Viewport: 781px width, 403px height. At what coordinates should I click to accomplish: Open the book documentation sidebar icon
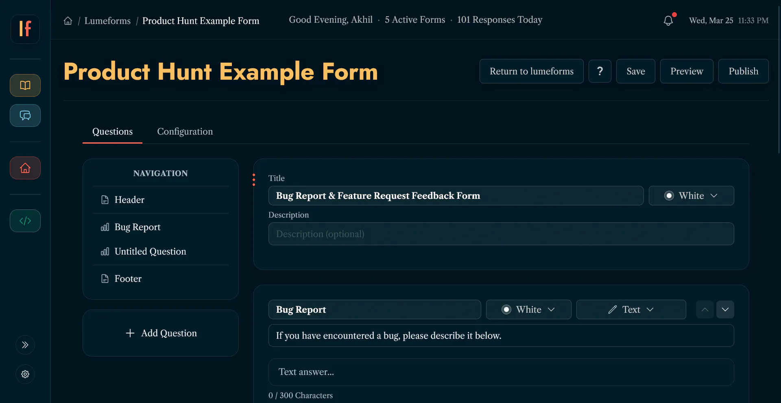(x=25, y=85)
